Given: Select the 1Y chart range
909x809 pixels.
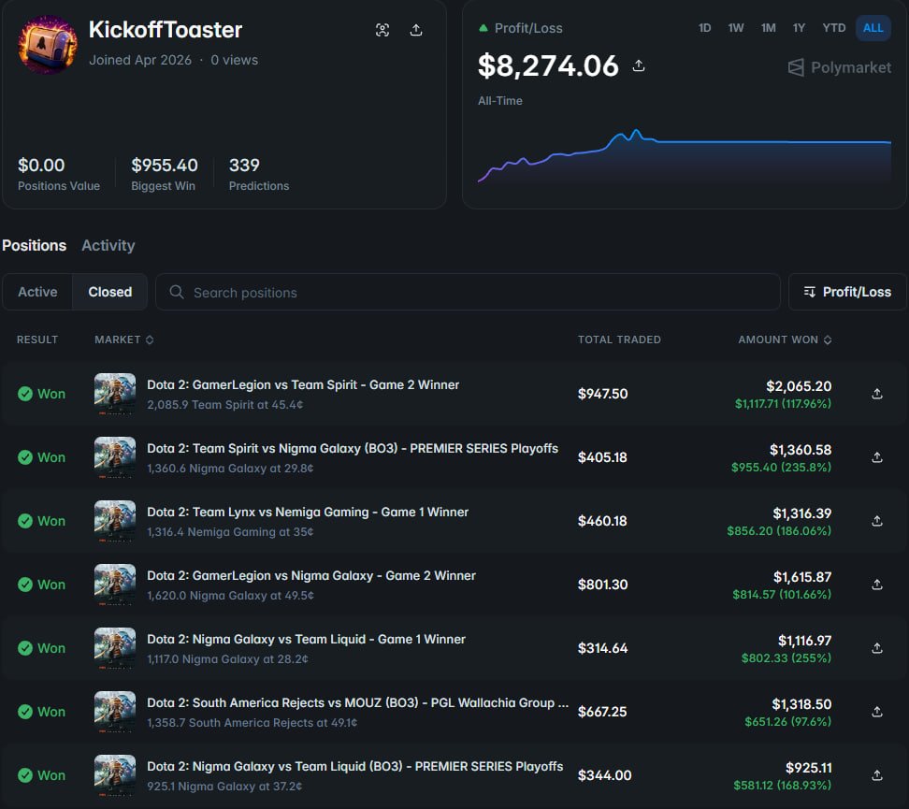Looking at the screenshot, I should pos(799,28).
